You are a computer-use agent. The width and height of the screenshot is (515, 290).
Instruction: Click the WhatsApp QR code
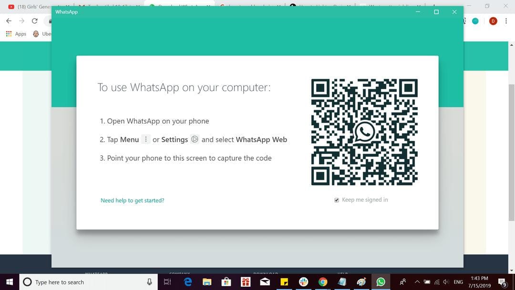364,132
